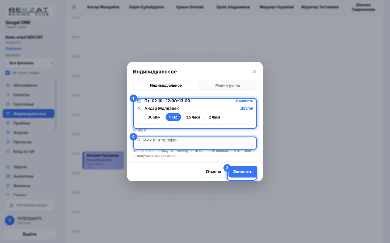
Task: Open Аналитика from the sidebar icon
Action: (x=8, y=176)
